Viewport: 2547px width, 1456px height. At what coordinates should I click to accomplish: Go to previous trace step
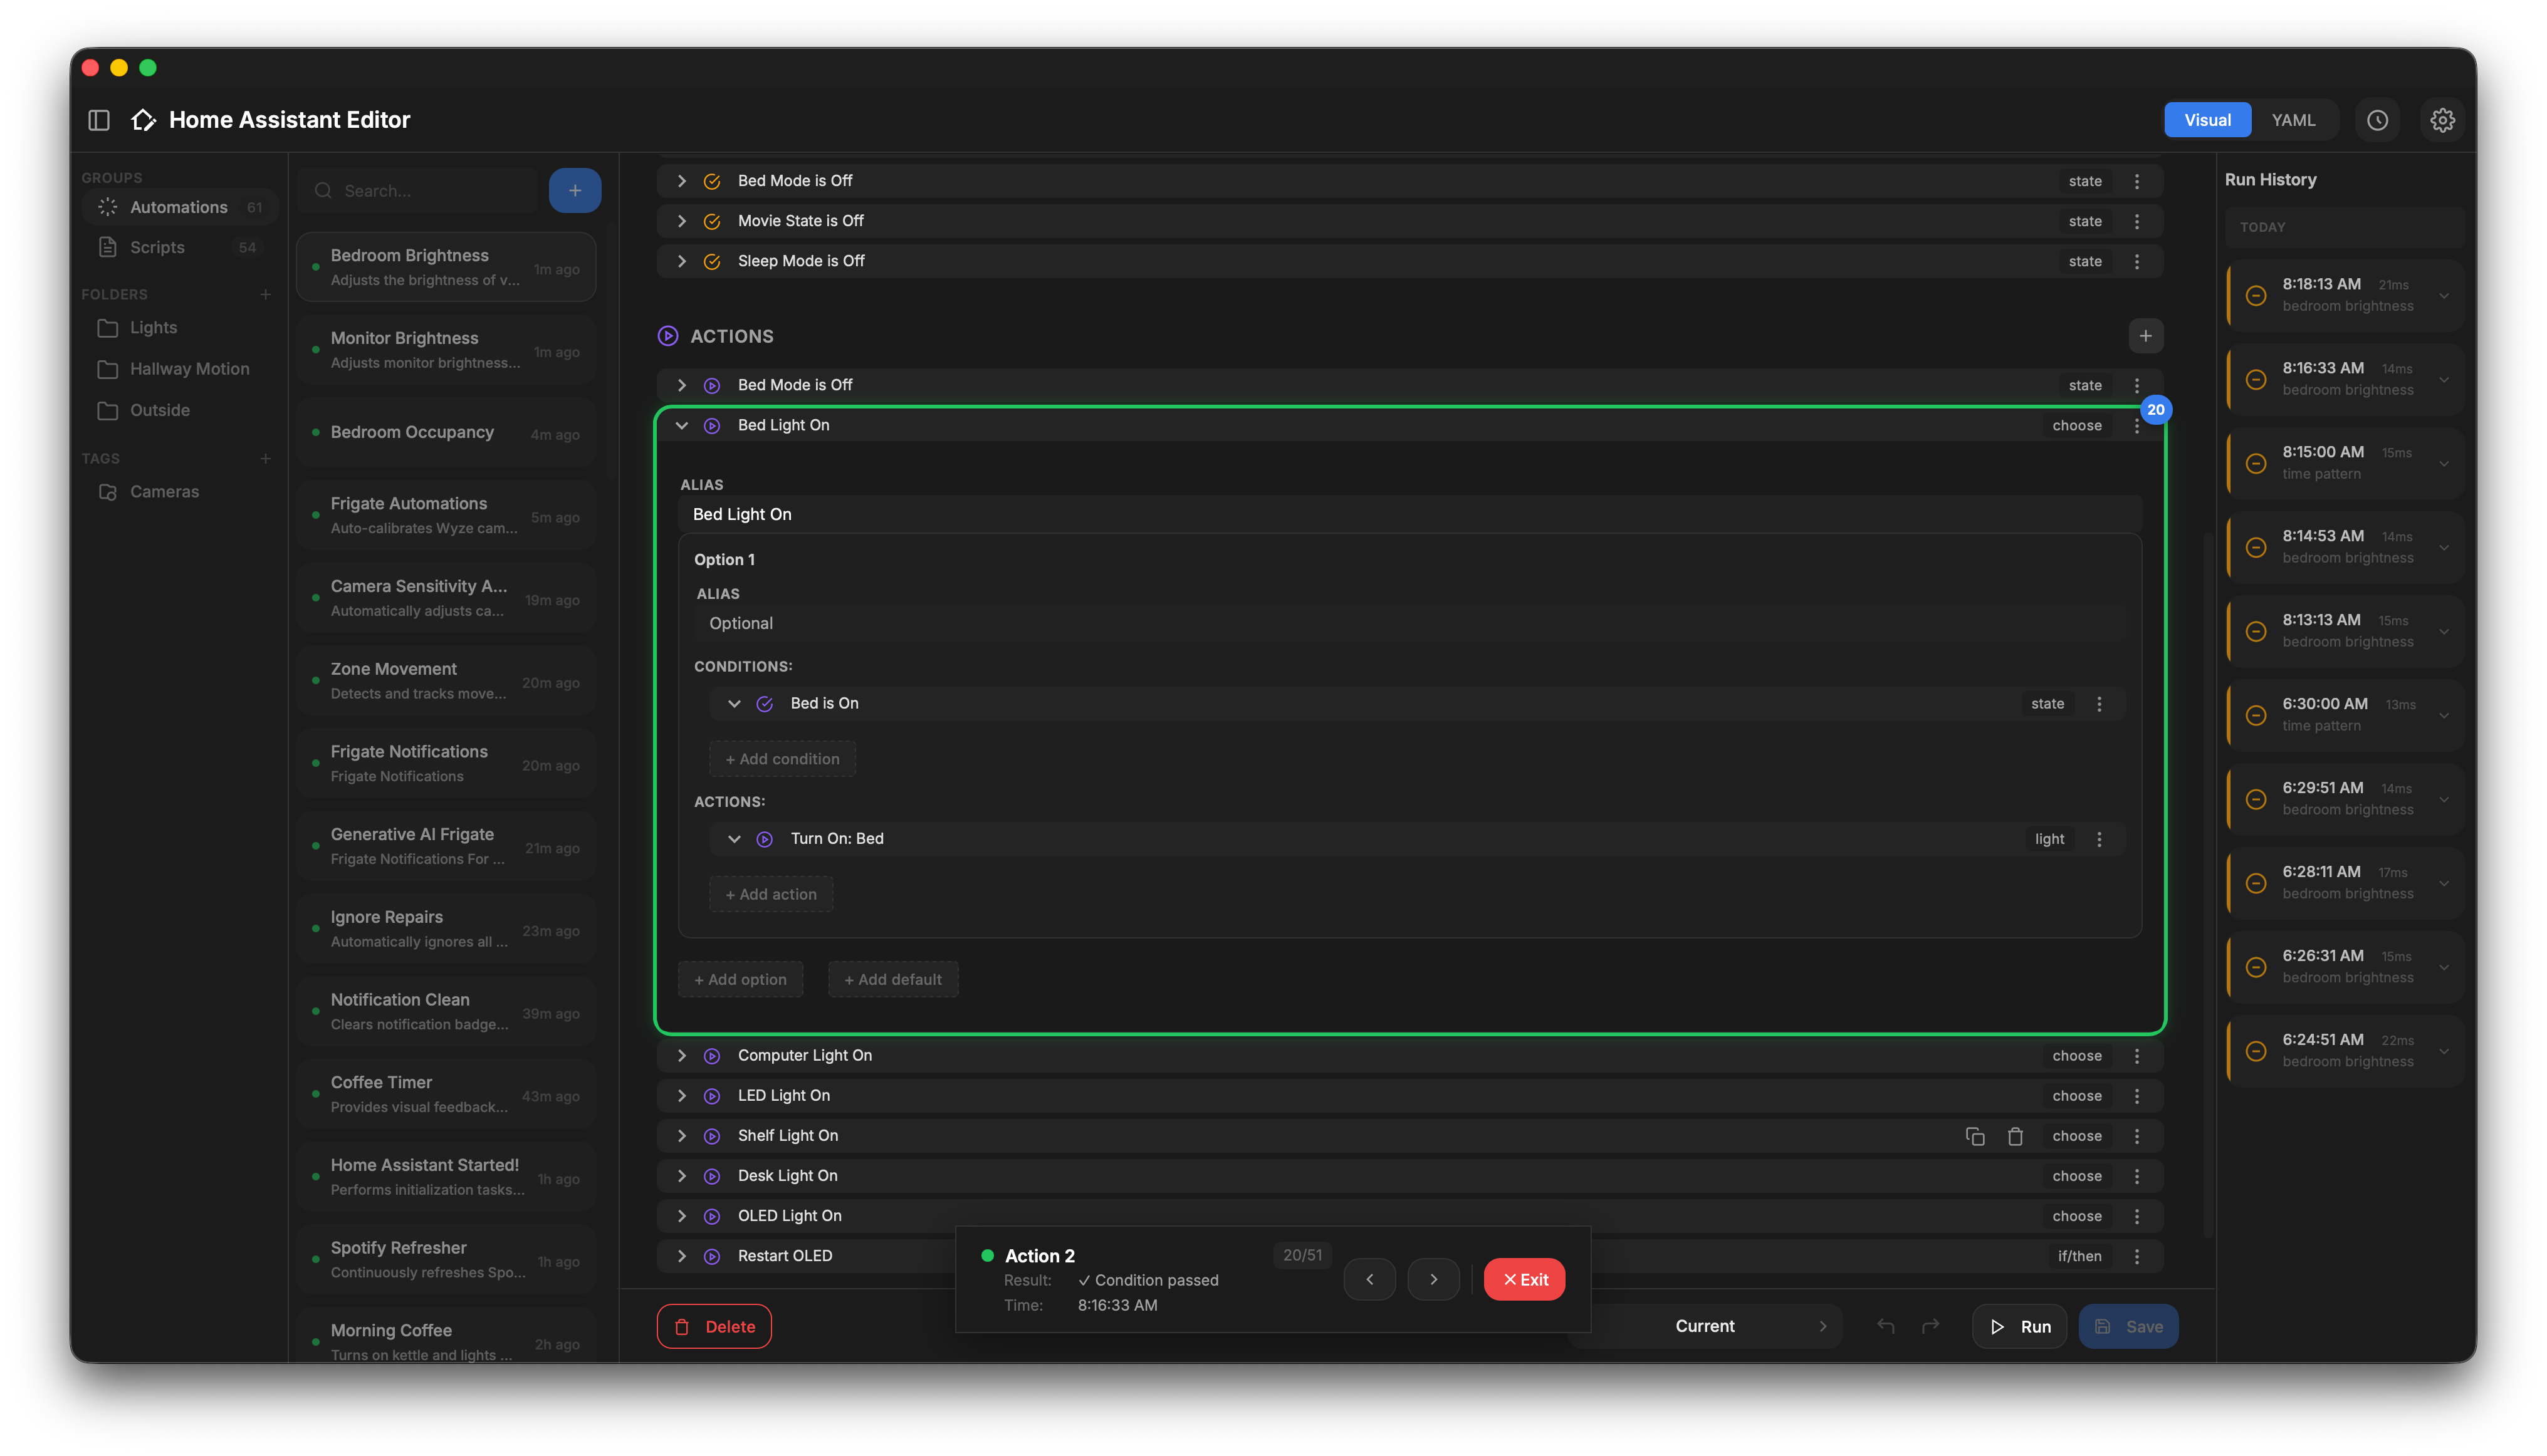coord(1369,1279)
